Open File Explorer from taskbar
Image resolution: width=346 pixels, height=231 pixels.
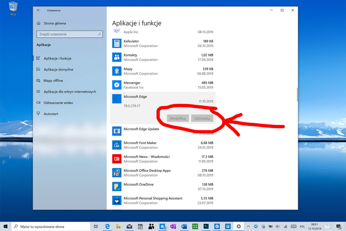tap(118, 226)
